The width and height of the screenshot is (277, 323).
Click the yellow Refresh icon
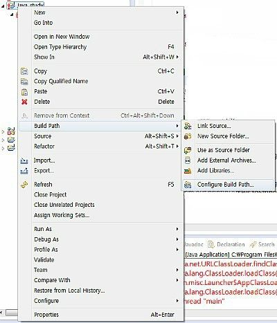point(24,185)
